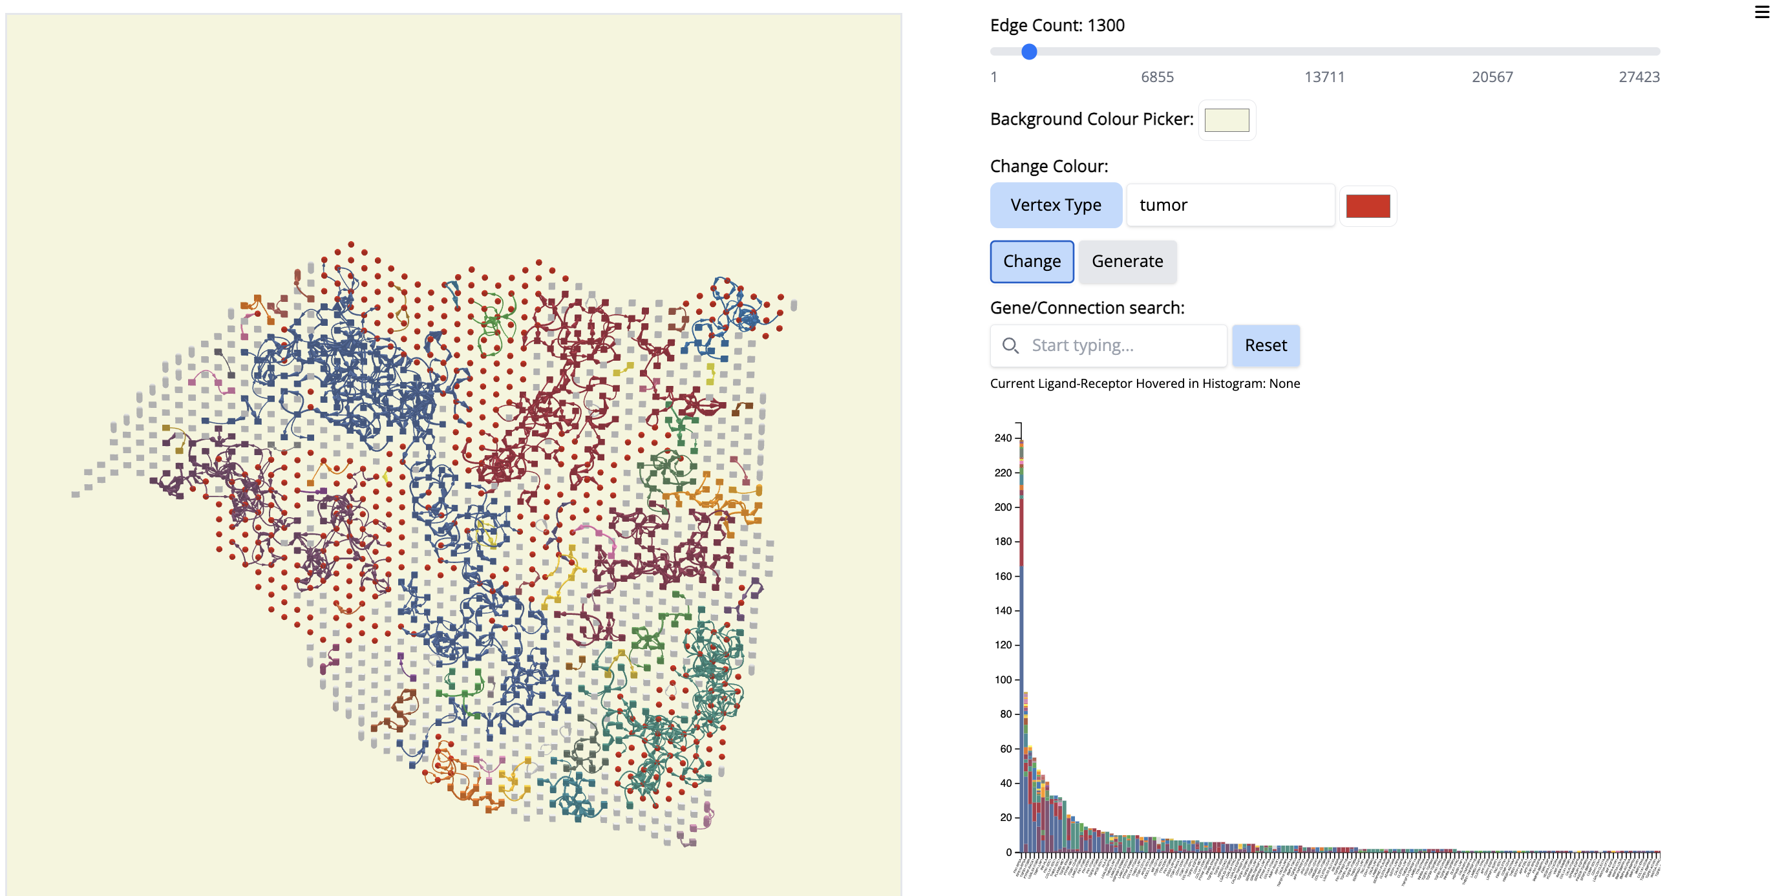The height and width of the screenshot is (896, 1784).
Task: Click the search magnifier icon
Action: point(1010,345)
